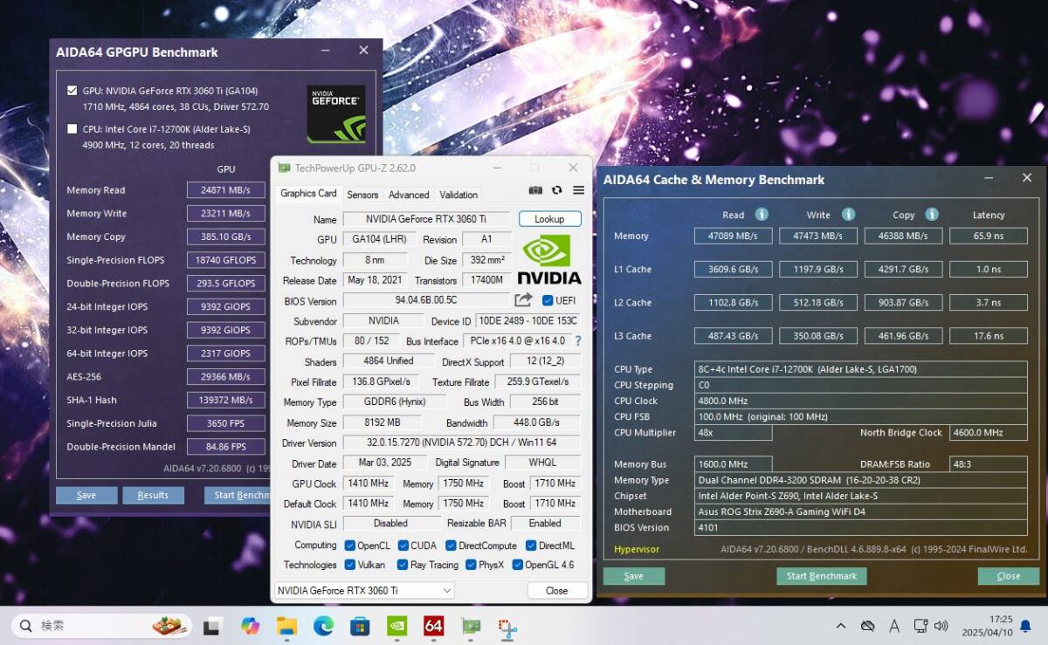Click the Read info icon

(x=762, y=214)
